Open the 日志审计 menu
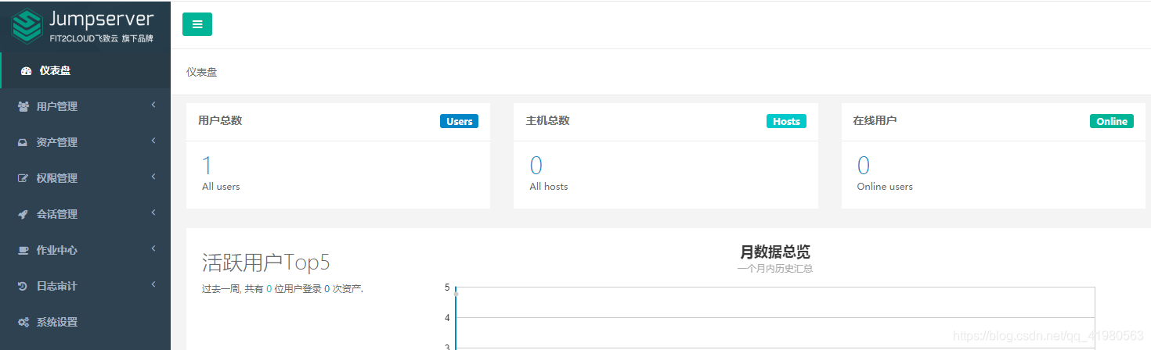This screenshot has height=350, width=1151. pyautogui.click(x=85, y=286)
